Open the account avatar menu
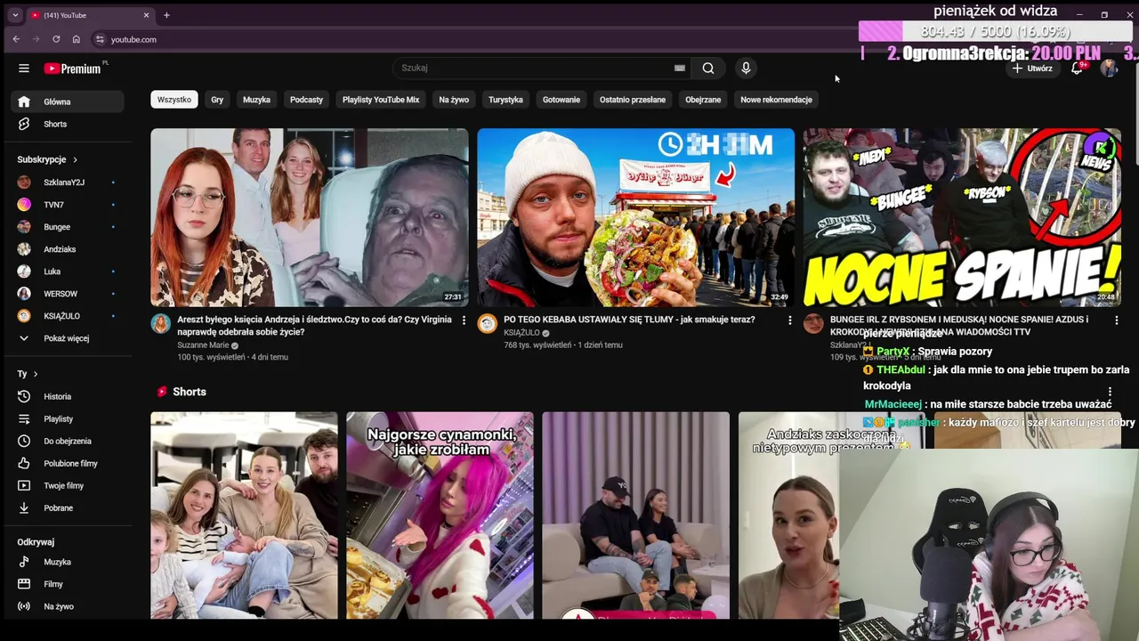1139x641 pixels. 1109,68
